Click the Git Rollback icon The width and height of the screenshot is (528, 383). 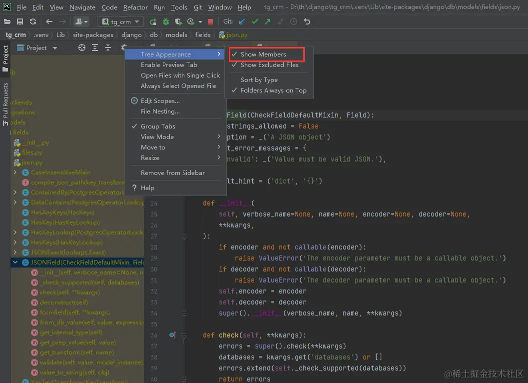click(307, 22)
